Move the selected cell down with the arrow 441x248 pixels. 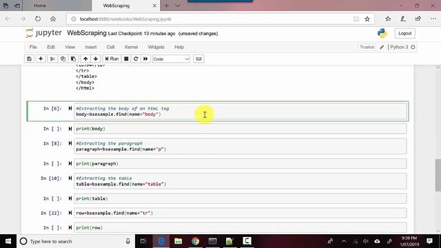tap(96, 59)
